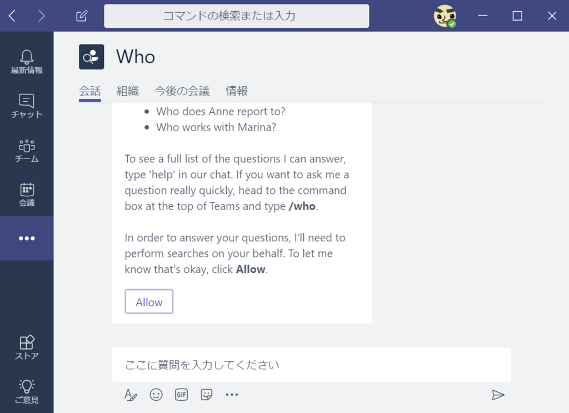Click the new chat compose icon
This screenshot has height=413, width=569.
click(x=82, y=16)
